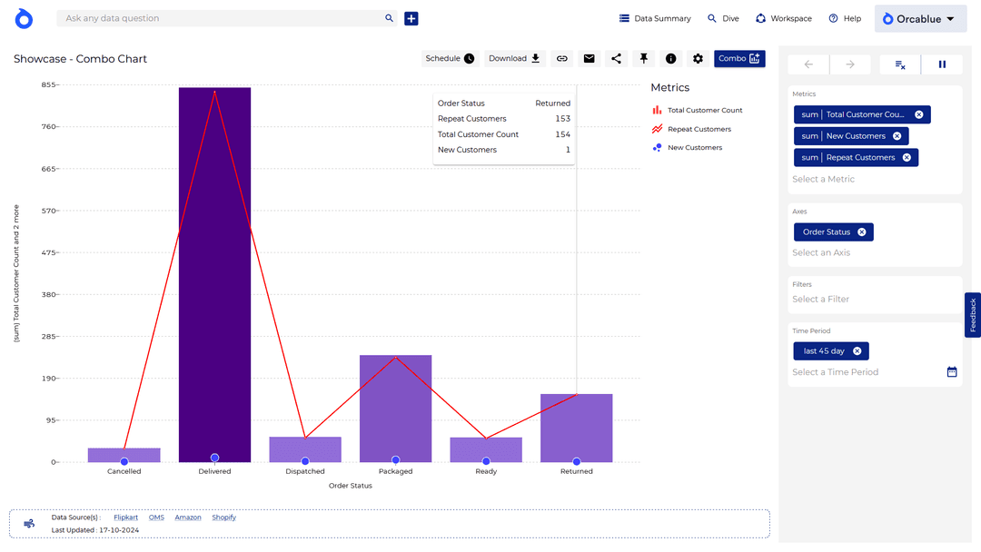Toggle Repeat Customers legend series
This screenshot has width=981, height=552.
click(699, 129)
